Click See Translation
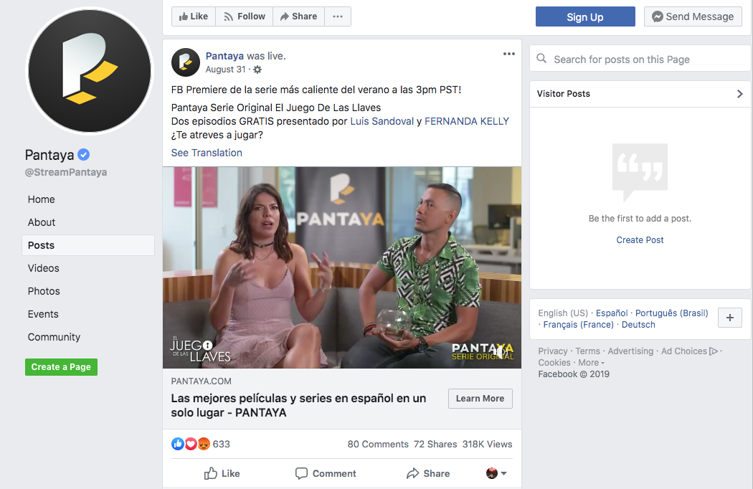 207,153
